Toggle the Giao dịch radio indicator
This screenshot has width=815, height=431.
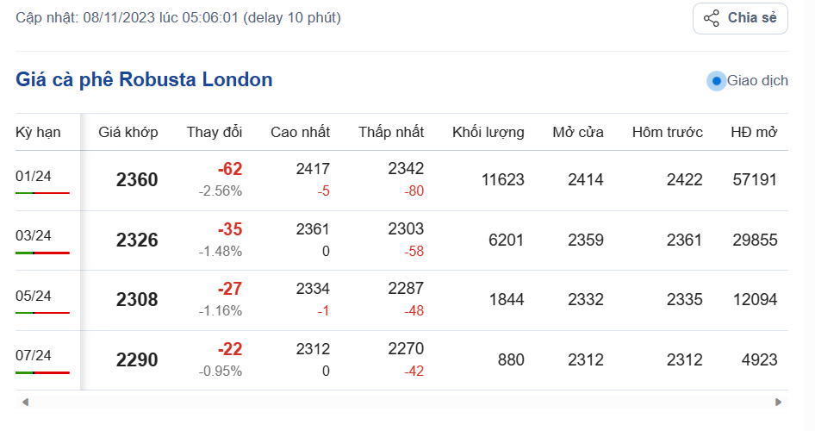[717, 81]
